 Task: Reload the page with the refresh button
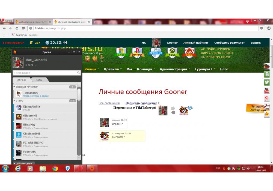click(x=17, y=28)
